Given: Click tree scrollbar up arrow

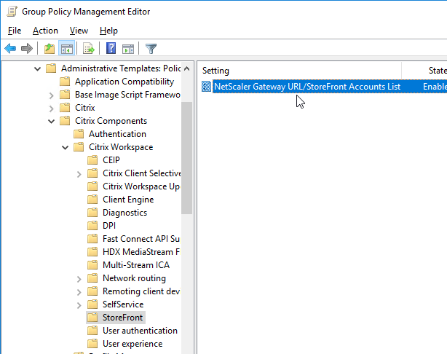Looking at the screenshot, I should point(186,68).
